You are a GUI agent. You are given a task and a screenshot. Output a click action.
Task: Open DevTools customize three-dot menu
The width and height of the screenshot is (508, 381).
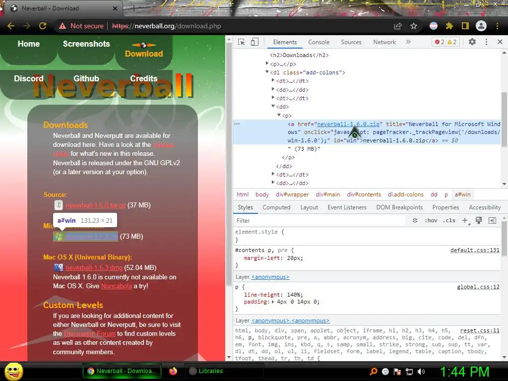click(x=486, y=42)
